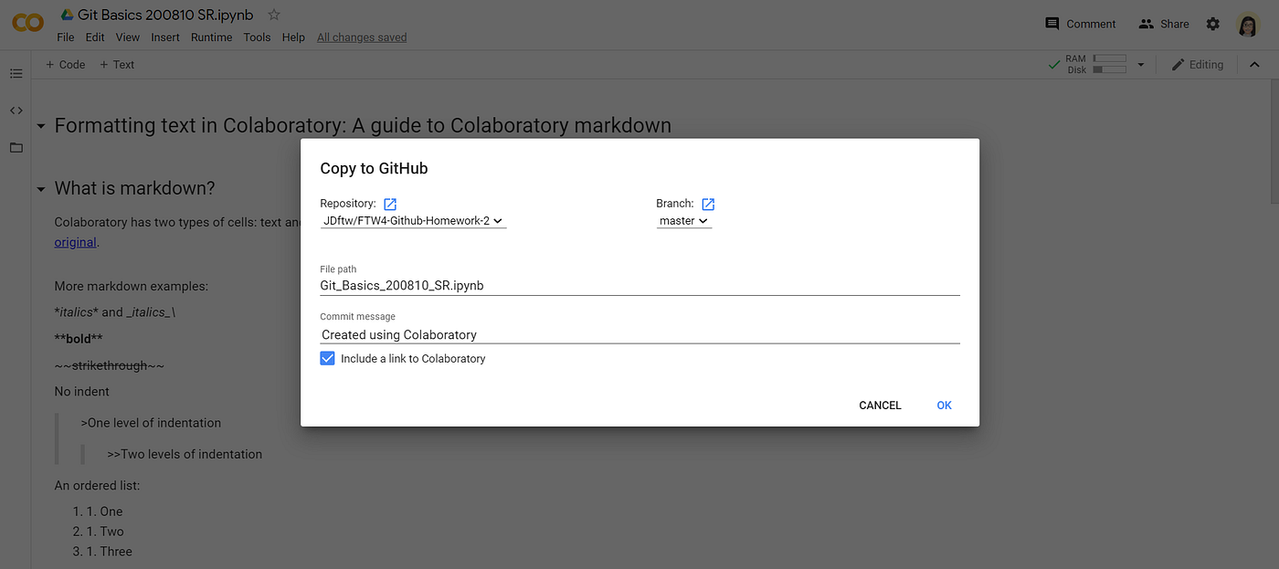Add a text cell with + Text
Screen dimensions: 1279x569
(x=117, y=64)
